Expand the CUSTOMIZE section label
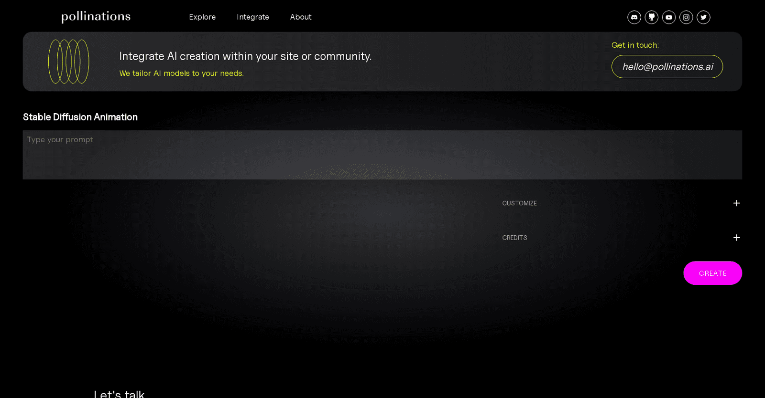Viewport: 765px width, 398px height. pyautogui.click(x=519, y=203)
